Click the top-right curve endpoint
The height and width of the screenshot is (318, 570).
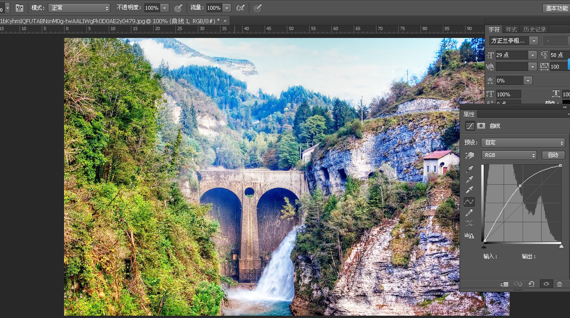561,165
